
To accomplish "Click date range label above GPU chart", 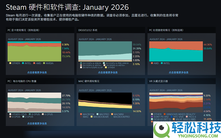I will click(x=24, y=39).
